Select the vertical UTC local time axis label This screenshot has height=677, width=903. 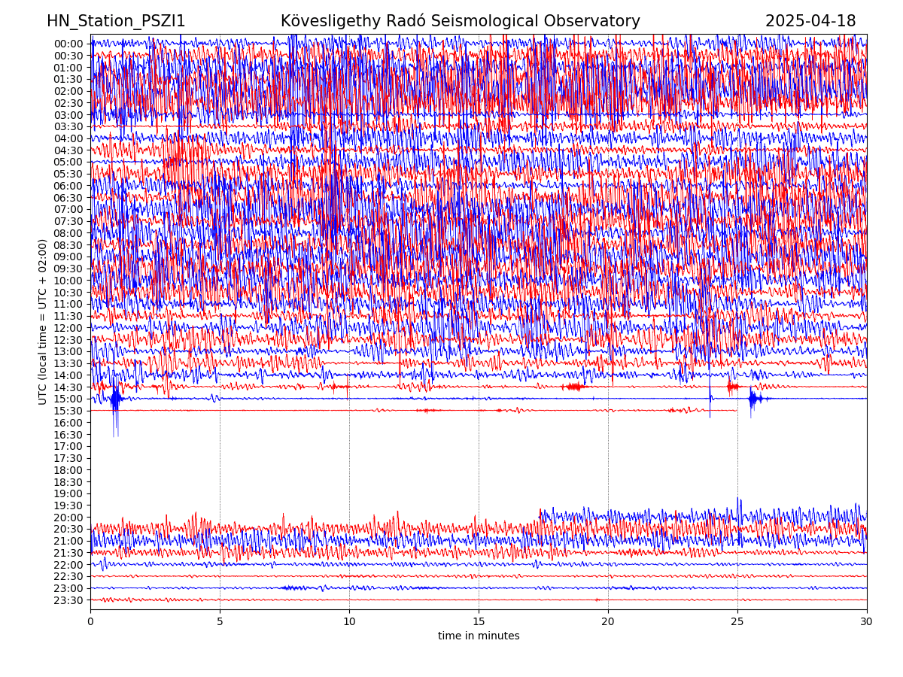click(x=43, y=322)
